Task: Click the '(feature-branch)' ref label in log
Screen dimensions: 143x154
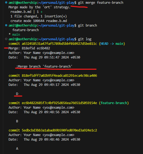Action: click(x=114, y=103)
